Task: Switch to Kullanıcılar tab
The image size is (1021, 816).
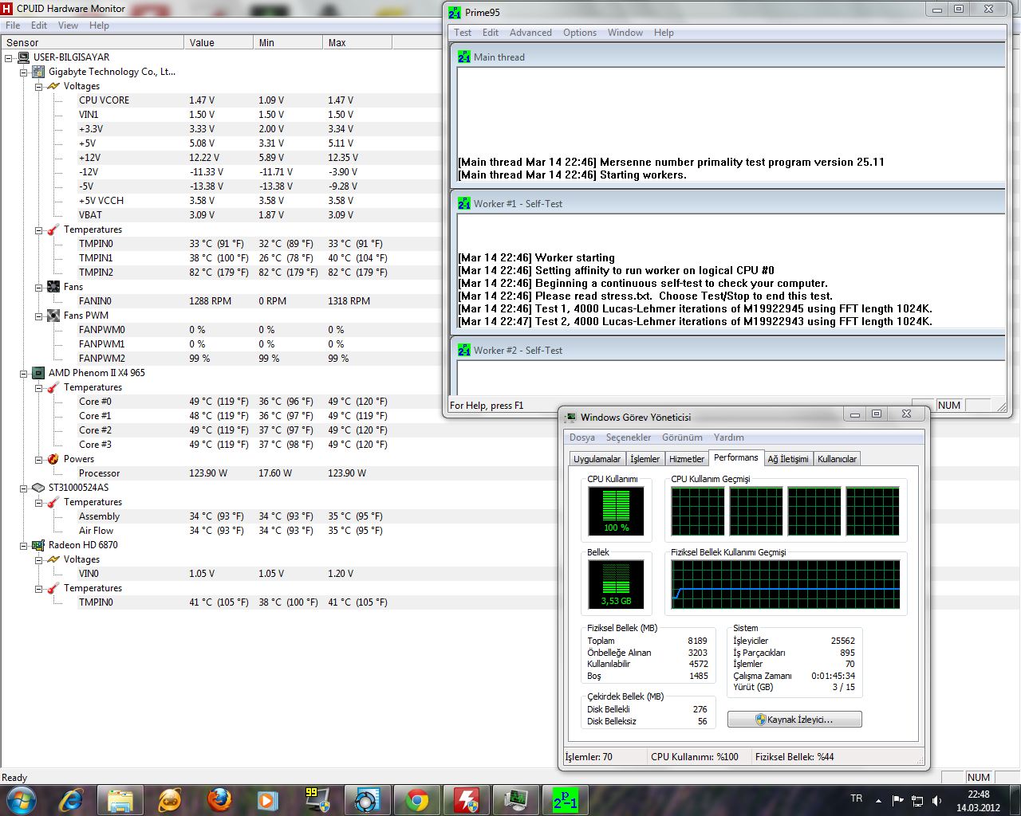Action: (x=837, y=459)
